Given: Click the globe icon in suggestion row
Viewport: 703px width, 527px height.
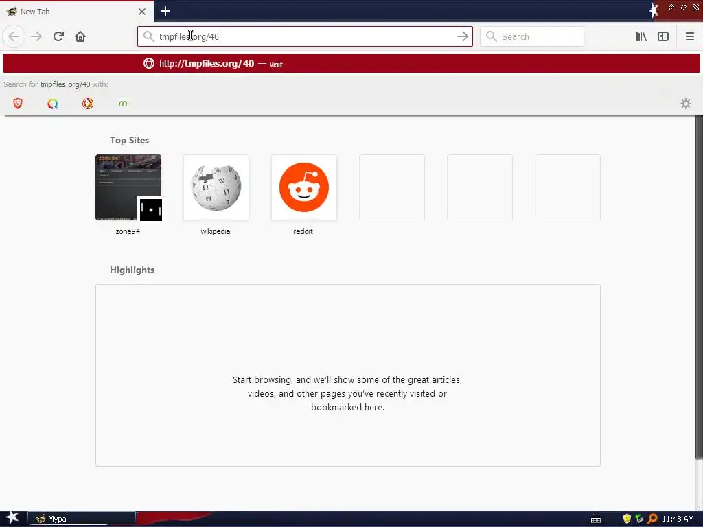Looking at the screenshot, I should click(149, 63).
